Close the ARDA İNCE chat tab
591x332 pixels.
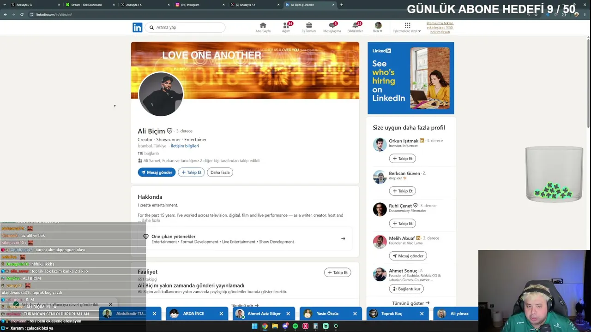click(x=221, y=314)
